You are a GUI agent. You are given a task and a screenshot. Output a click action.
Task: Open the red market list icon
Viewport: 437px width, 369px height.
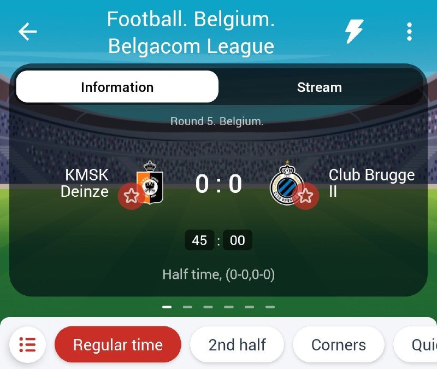[27, 344]
